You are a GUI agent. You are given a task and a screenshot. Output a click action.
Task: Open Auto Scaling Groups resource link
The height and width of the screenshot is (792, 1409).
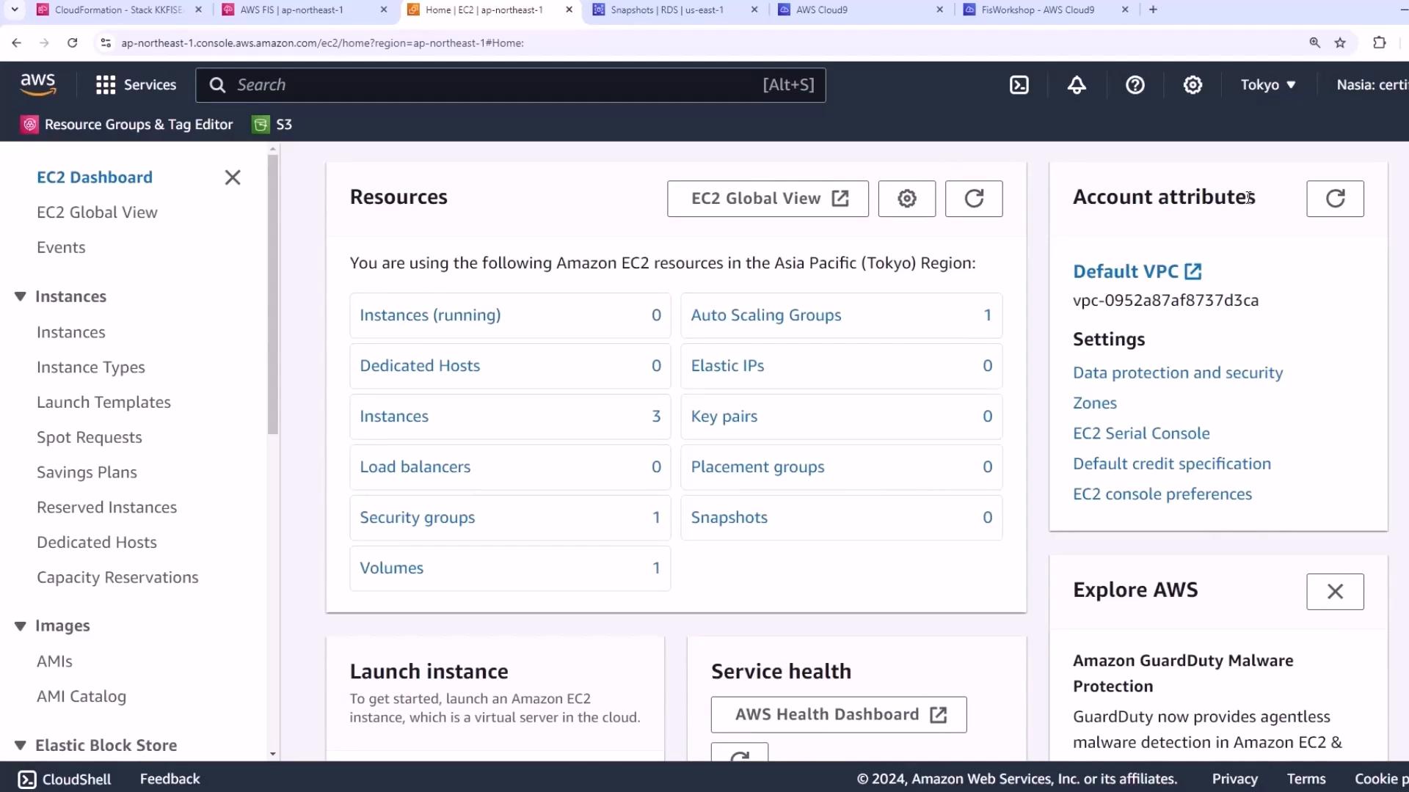click(766, 315)
